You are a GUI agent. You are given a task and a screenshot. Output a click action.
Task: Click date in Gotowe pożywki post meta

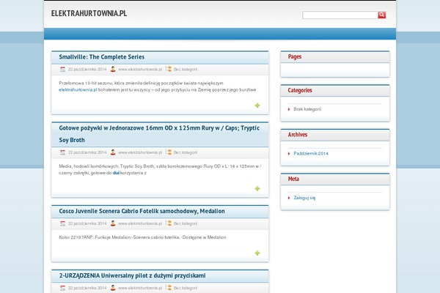[x=87, y=152]
